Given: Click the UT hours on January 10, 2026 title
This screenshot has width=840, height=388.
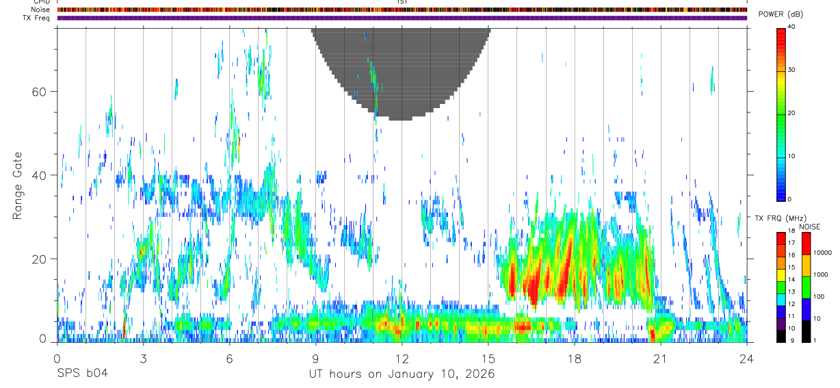Looking at the screenshot, I should pos(402,374).
